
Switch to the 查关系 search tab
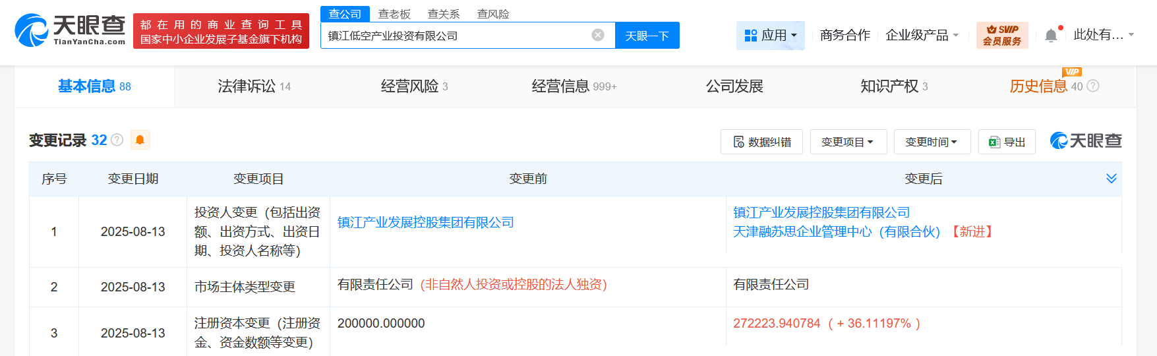444,14
